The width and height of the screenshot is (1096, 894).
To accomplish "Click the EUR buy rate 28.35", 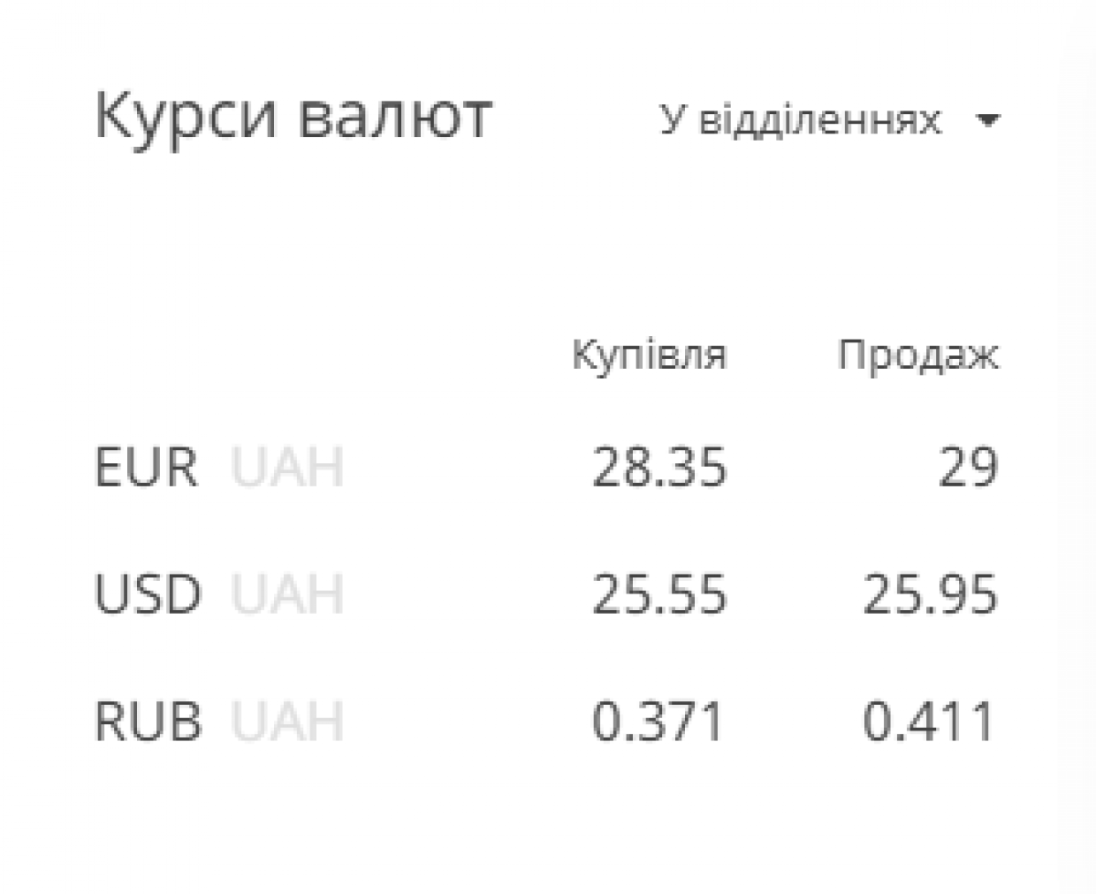I will click(659, 469).
